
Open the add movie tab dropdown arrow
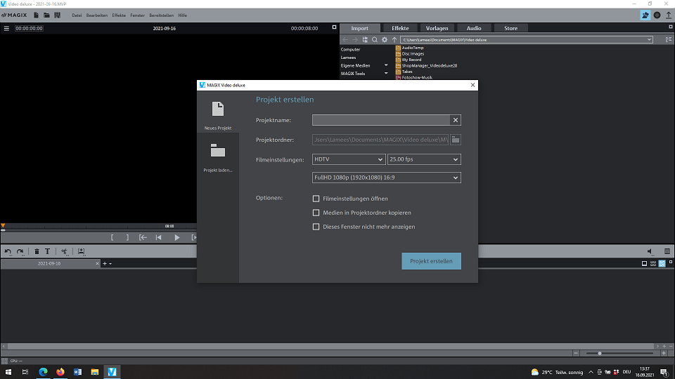(110, 264)
